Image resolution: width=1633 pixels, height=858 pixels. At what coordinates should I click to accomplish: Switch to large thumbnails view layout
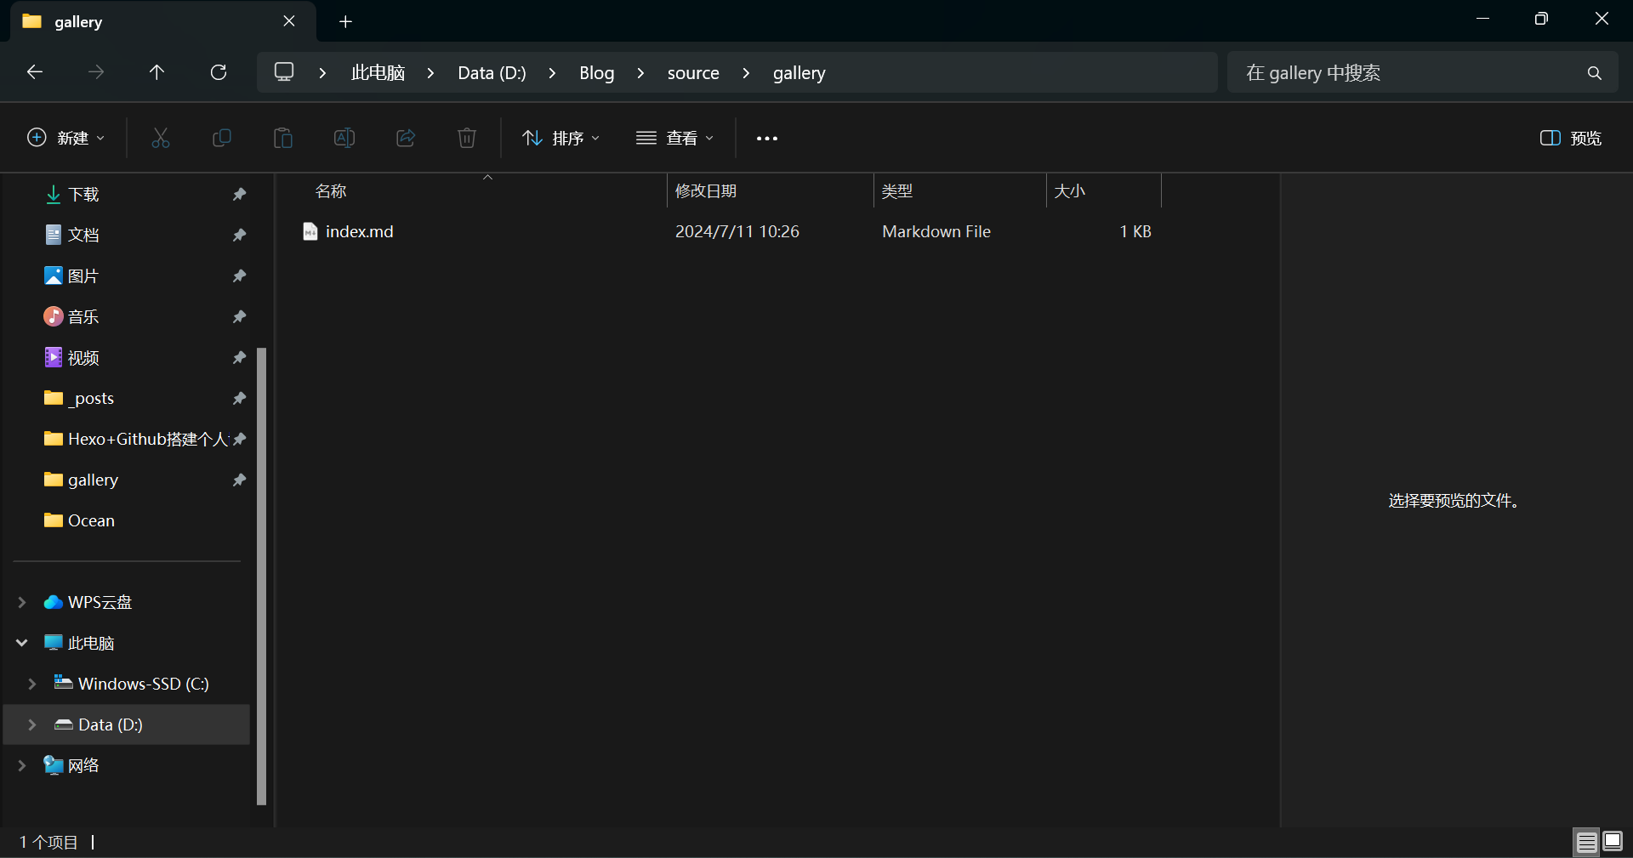1613,842
